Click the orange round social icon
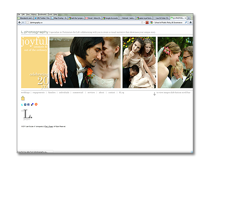237x198 pixels. point(36,104)
